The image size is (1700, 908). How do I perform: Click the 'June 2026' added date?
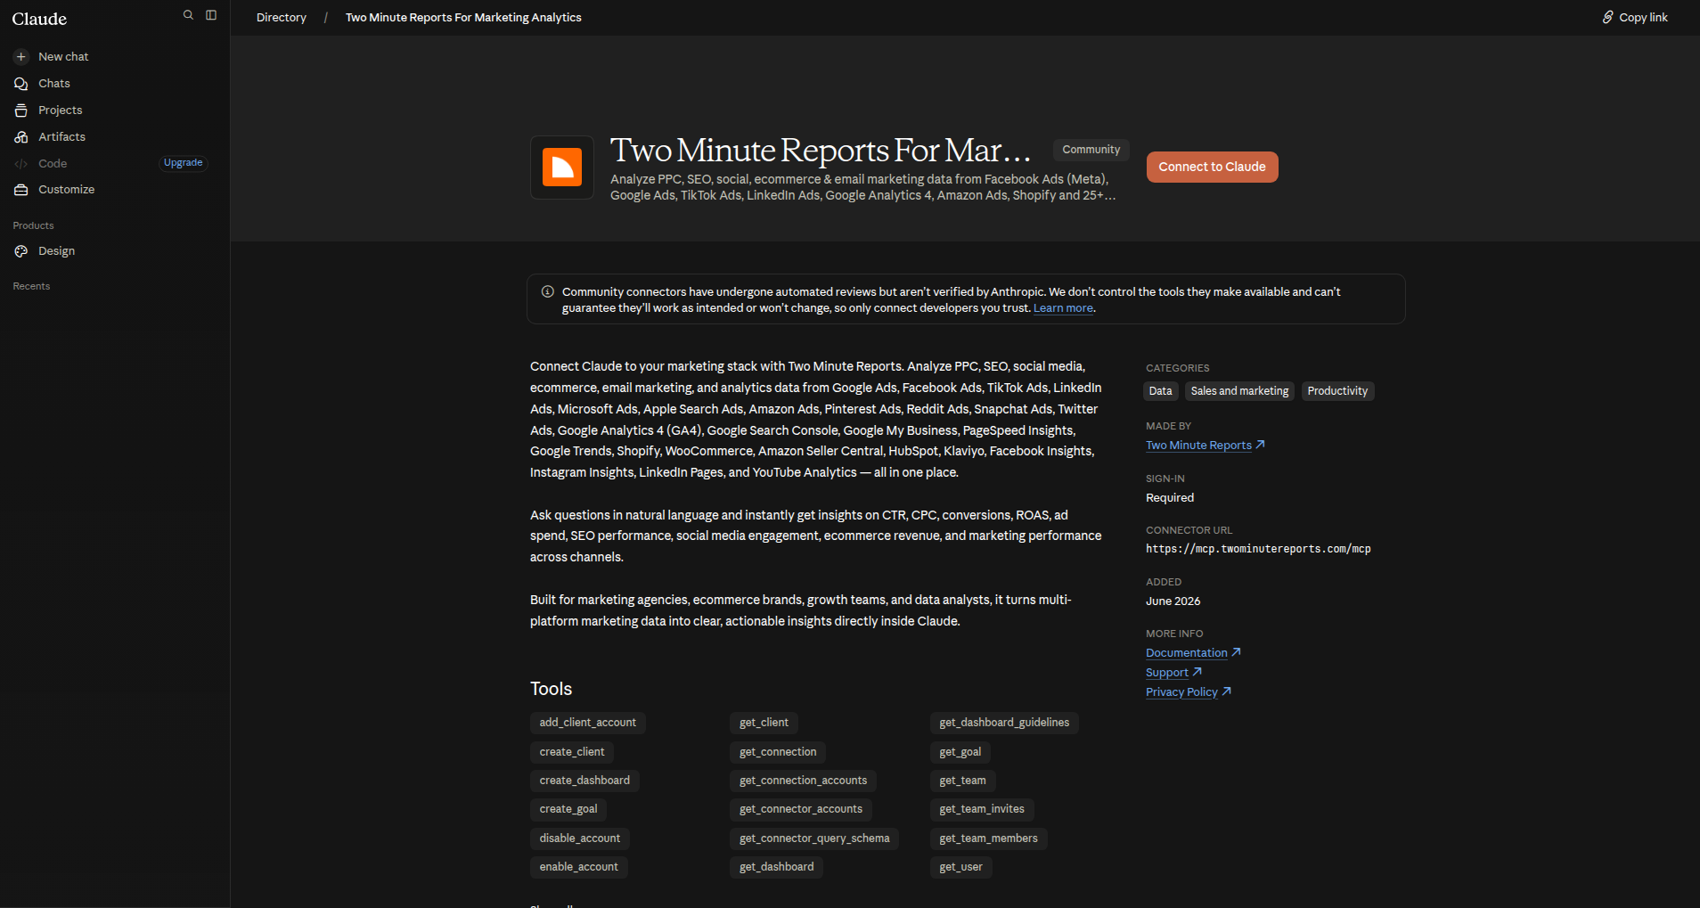point(1173,601)
